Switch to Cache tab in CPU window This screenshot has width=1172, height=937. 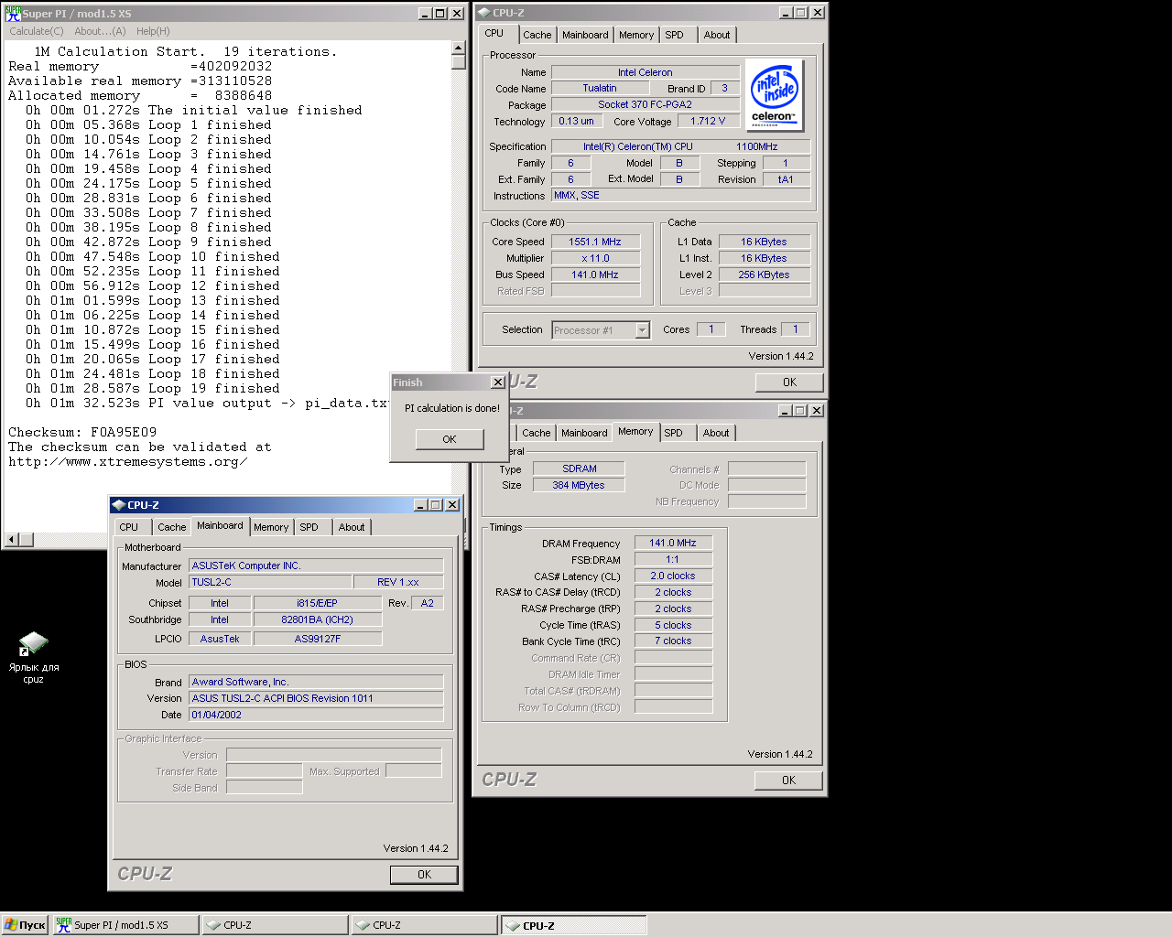[537, 35]
